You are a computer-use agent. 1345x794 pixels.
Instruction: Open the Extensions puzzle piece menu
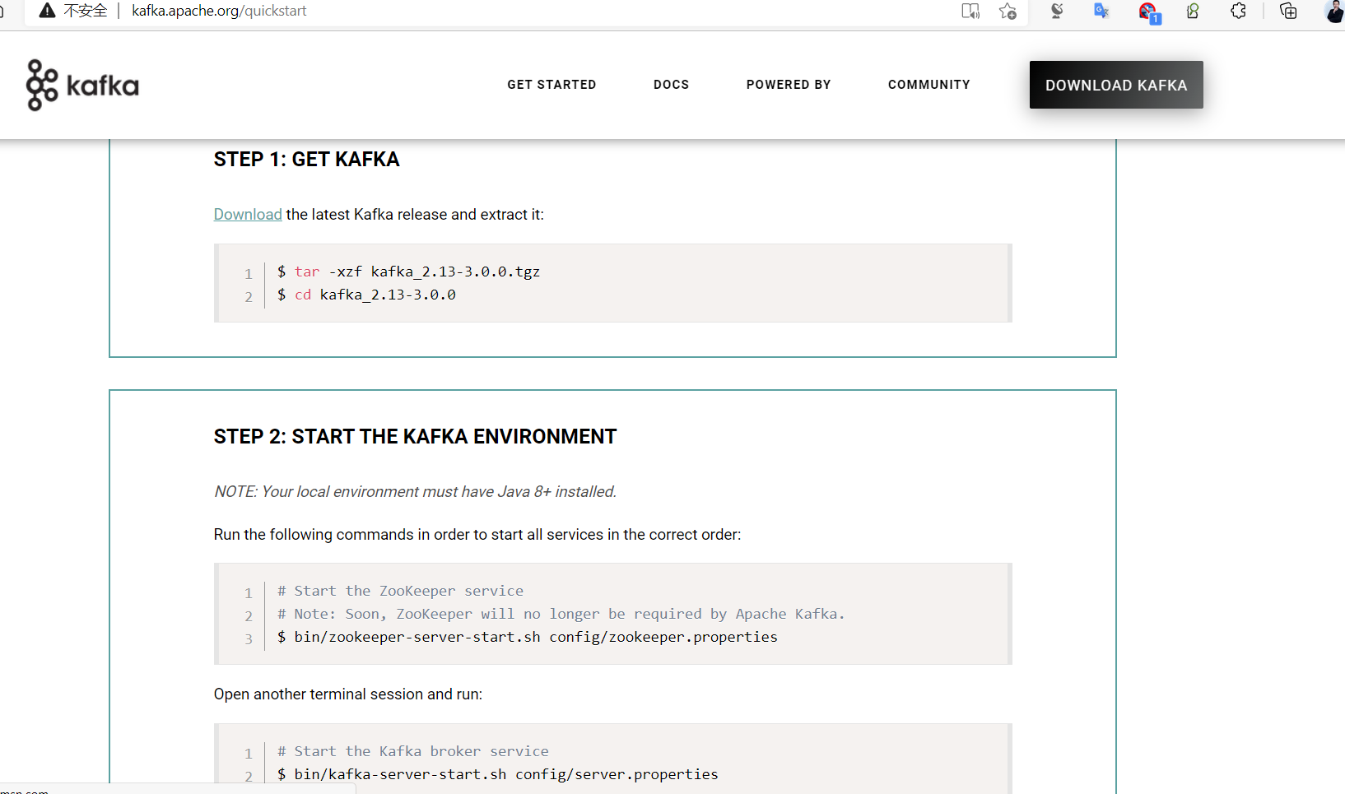[x=1238, y=11]
